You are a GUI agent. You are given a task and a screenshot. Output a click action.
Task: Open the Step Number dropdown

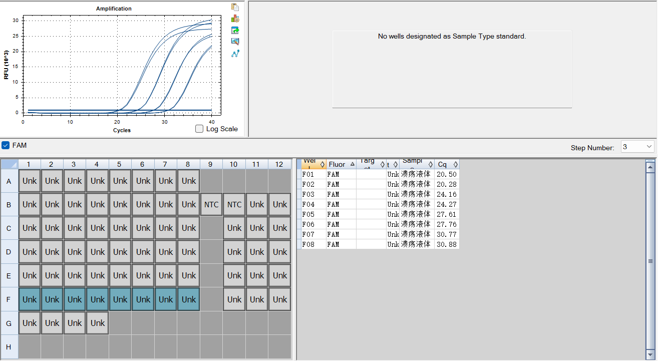[637, 147]
